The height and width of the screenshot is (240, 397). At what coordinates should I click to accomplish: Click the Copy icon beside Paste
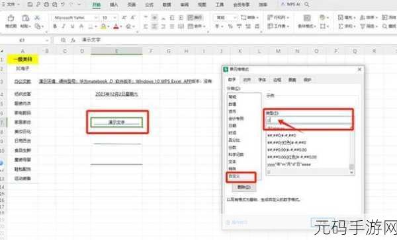(x=38, y=26)
